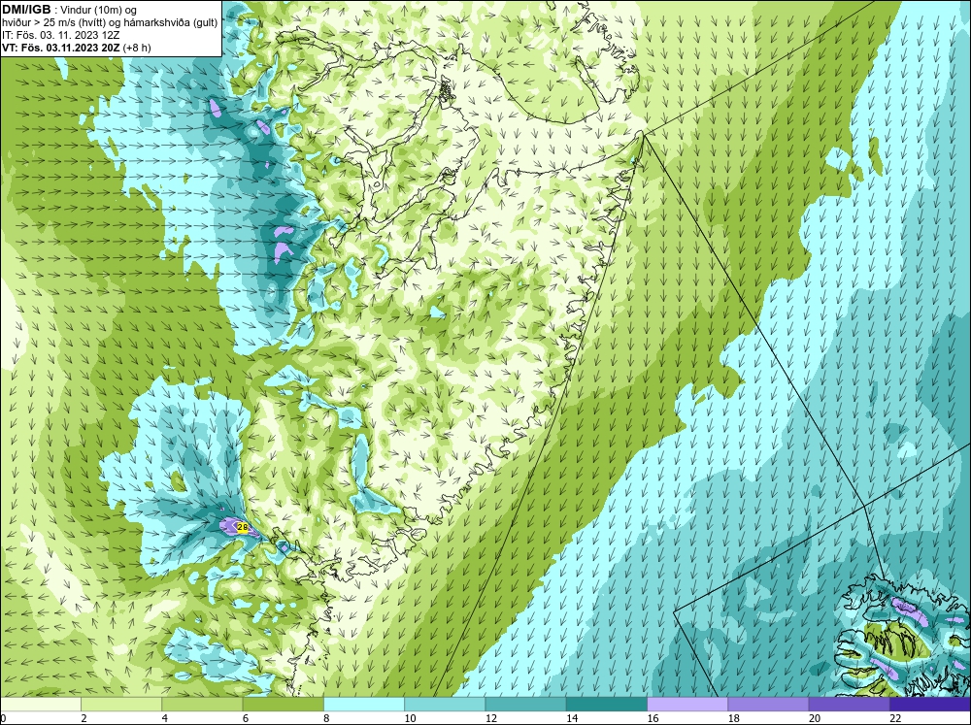Image resolution: width=971 pixels, height=725 pixels.
Task: Select the light green 2–4 m/s legend swatch
Action: (x=121, y=705)
